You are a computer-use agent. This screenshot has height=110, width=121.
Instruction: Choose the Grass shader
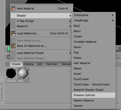(94, 58)
